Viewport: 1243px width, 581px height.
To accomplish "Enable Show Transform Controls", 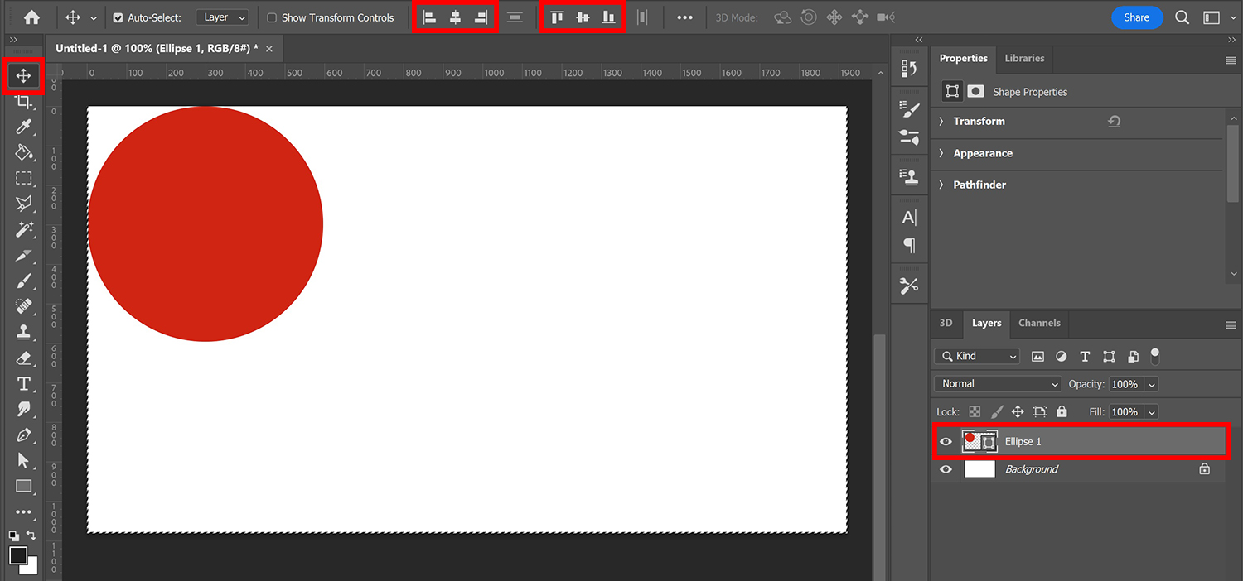I will [x=272, y=17].
